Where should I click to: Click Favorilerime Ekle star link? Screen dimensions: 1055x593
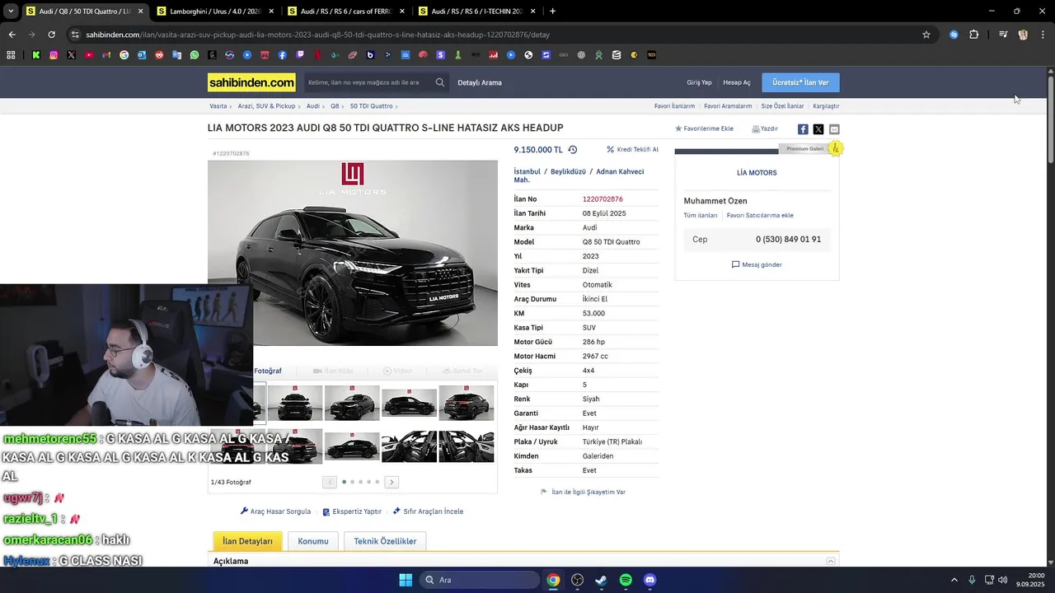click(x=704, y=128)
